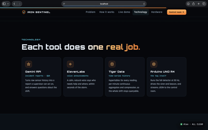
Task: Click the Tiger Data database icon
Action: [112, 64]
